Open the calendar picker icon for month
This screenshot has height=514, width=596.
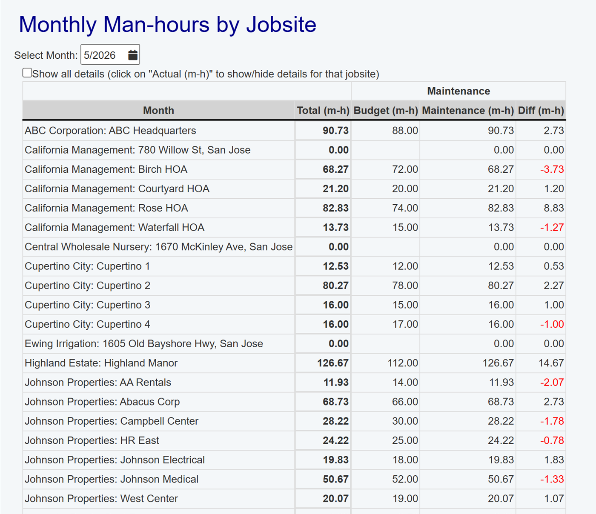click(133, 55)
